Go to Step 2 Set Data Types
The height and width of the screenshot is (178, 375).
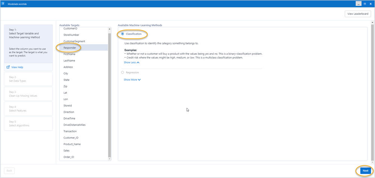[29, 79]
